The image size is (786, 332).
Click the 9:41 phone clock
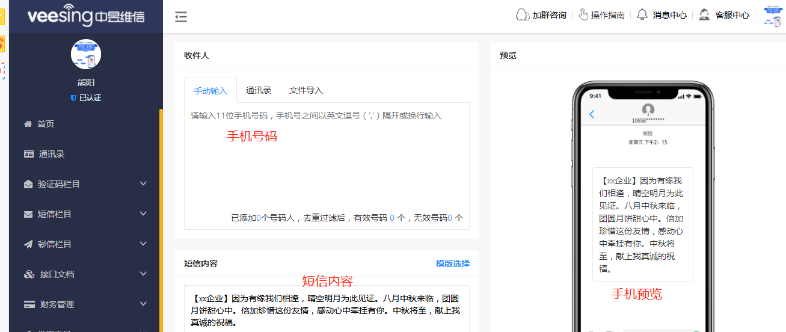(595, 96)
